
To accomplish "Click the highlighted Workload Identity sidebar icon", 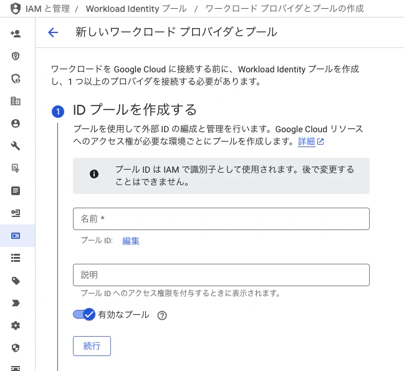I will coord(16,236).
